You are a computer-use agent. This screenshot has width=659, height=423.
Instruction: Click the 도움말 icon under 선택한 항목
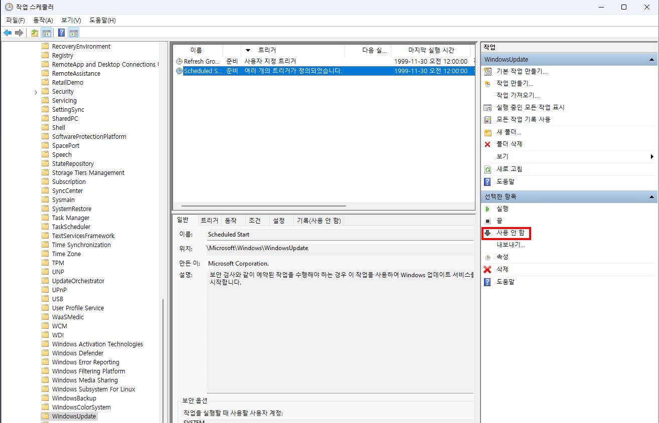[x=487, y=282]
